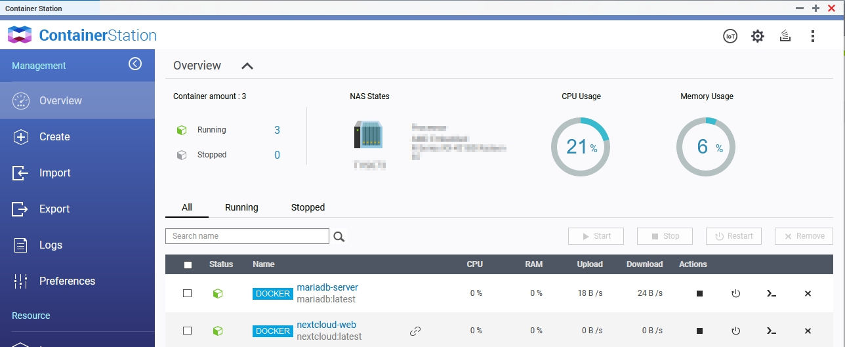Collapse the left sidebar with arrow button

(x=135, y=64)
